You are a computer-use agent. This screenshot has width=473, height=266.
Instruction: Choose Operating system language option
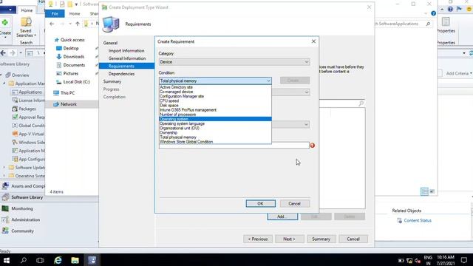pos(183,123)
